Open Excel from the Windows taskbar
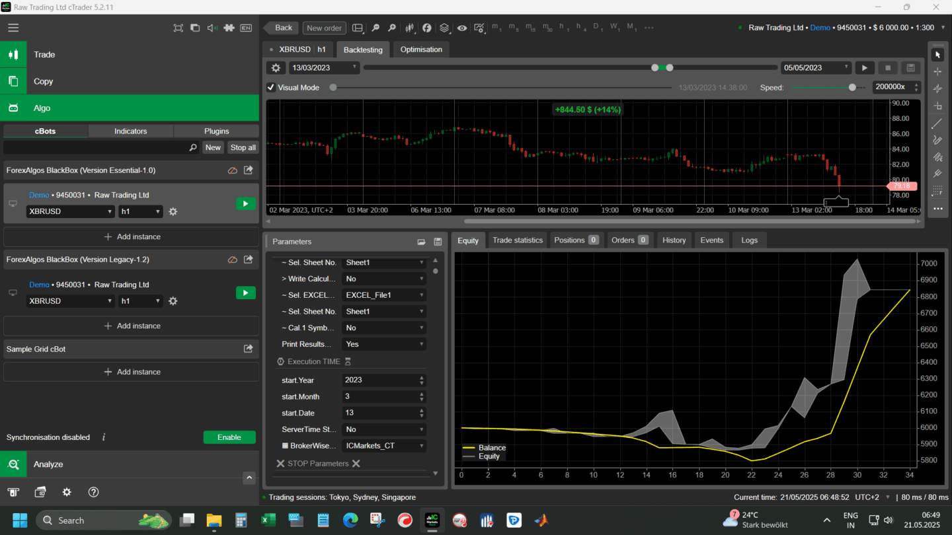The width and height of the screenshot is (952, 535). click(x=268, y=520)
